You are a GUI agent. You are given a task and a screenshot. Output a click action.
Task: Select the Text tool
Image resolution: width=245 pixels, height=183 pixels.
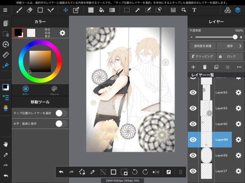tap(194, 10)
